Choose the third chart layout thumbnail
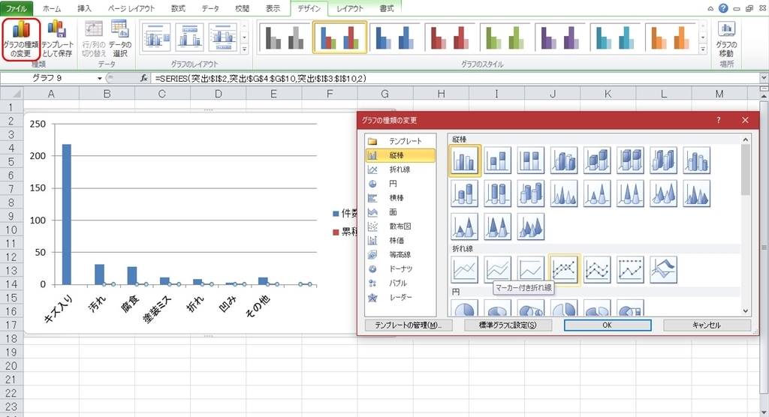769x417 pixels. coord(222,37)
